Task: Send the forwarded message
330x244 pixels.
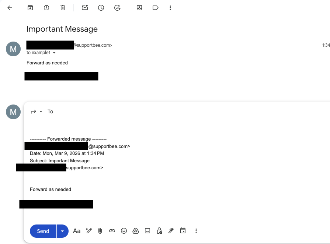Action: pos(42,231)
